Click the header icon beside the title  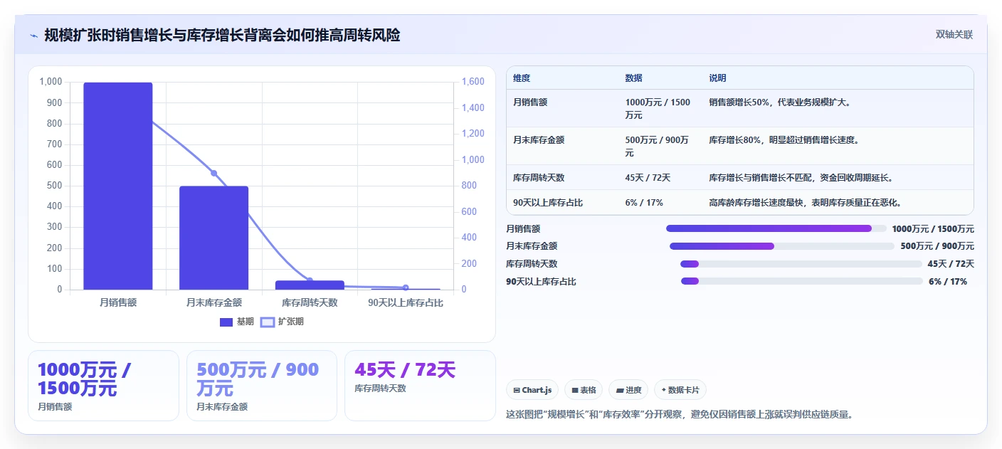point(33,36)
